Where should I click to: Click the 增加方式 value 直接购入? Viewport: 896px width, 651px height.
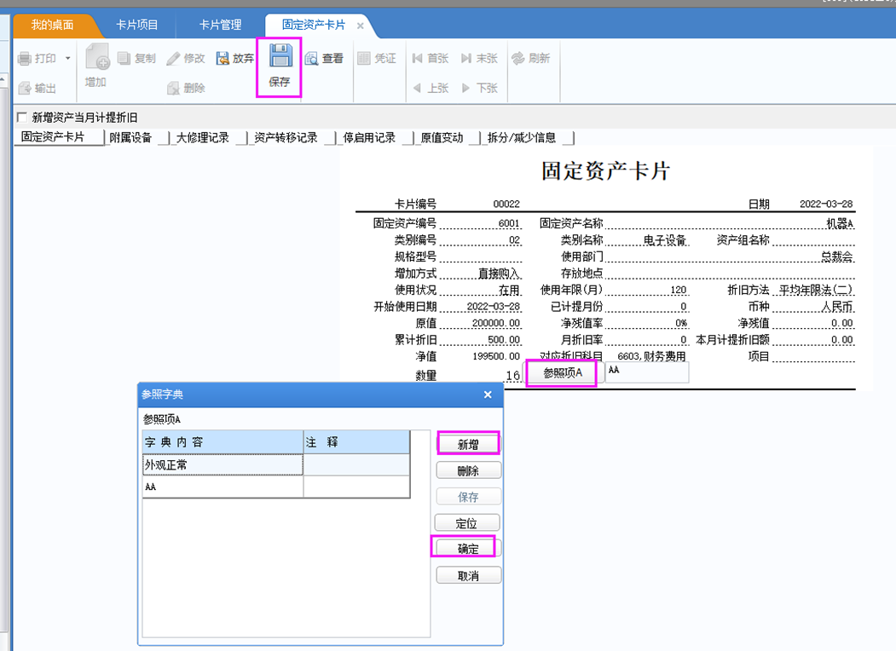click(x=498, y=273)
